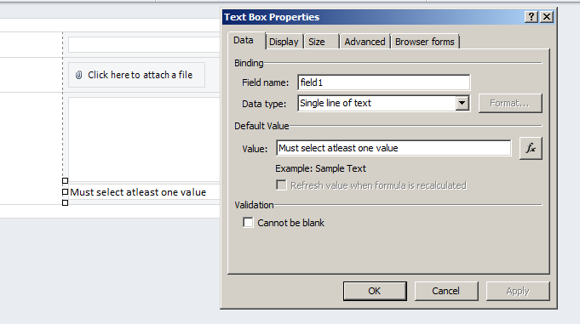Screen dimensions: 580x324
Task: Click the paperclip attach icon
Action: 78,75
